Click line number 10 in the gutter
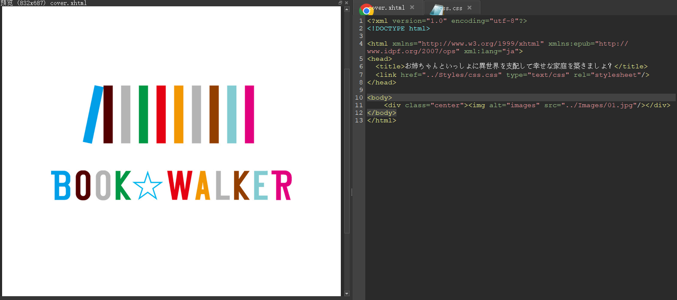The height and width of the screenshot is (300, 677). tap(359, 97)
